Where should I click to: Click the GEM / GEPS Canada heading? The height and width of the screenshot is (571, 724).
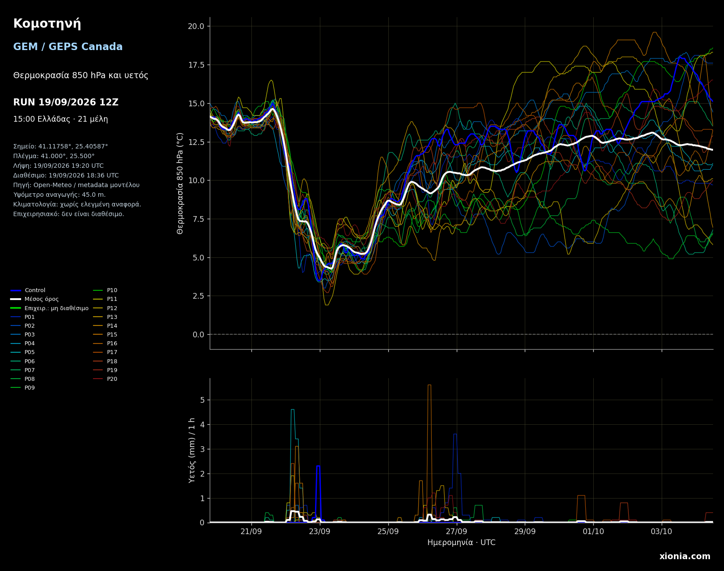point(68,47)
